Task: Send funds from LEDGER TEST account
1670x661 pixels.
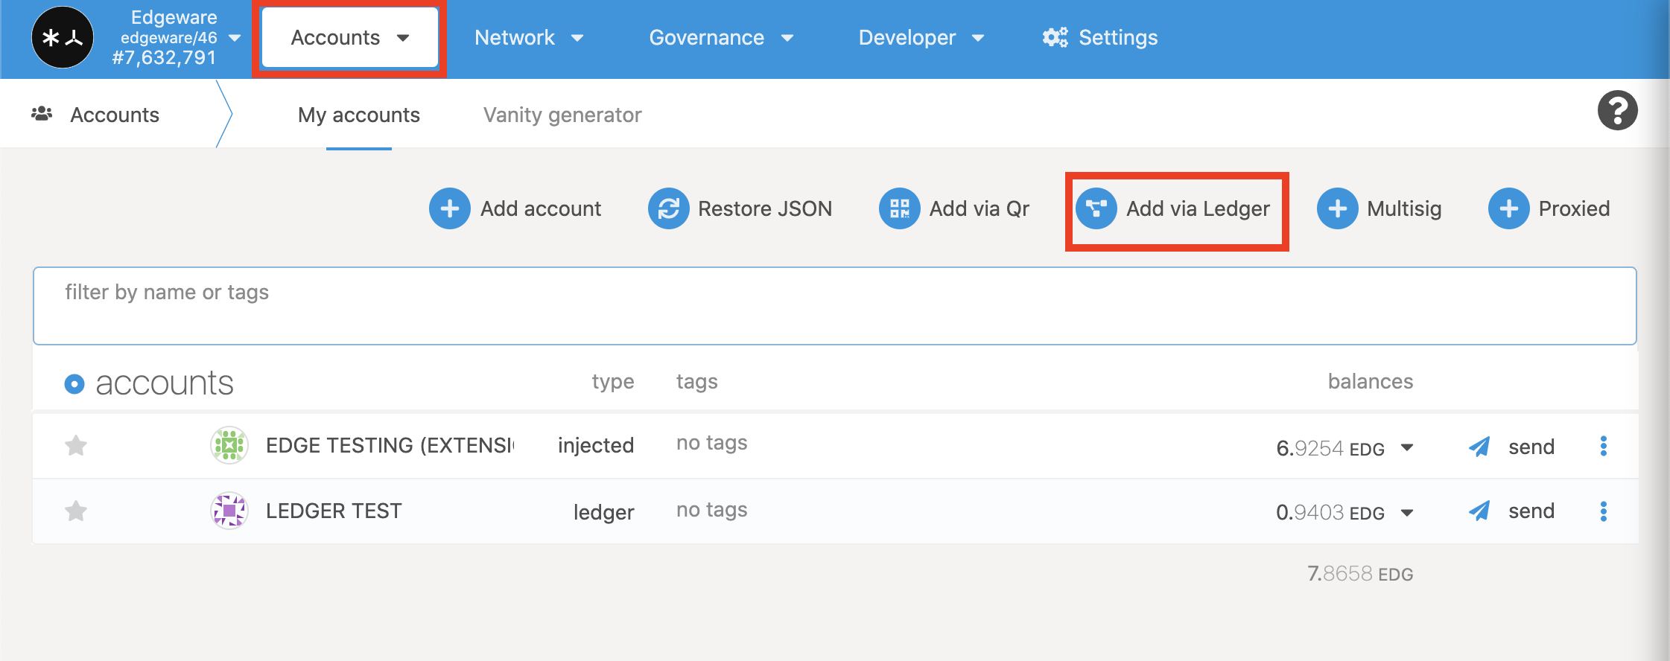Action: click(1512, 511)
